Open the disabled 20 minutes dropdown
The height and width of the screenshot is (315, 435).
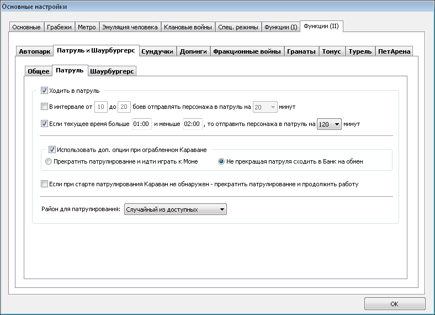(x=265, y=107)
